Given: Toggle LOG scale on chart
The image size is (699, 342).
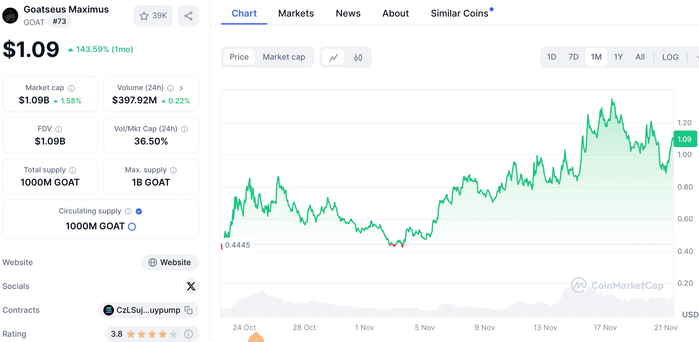Looking at the screenshot, I should (670, 57).
